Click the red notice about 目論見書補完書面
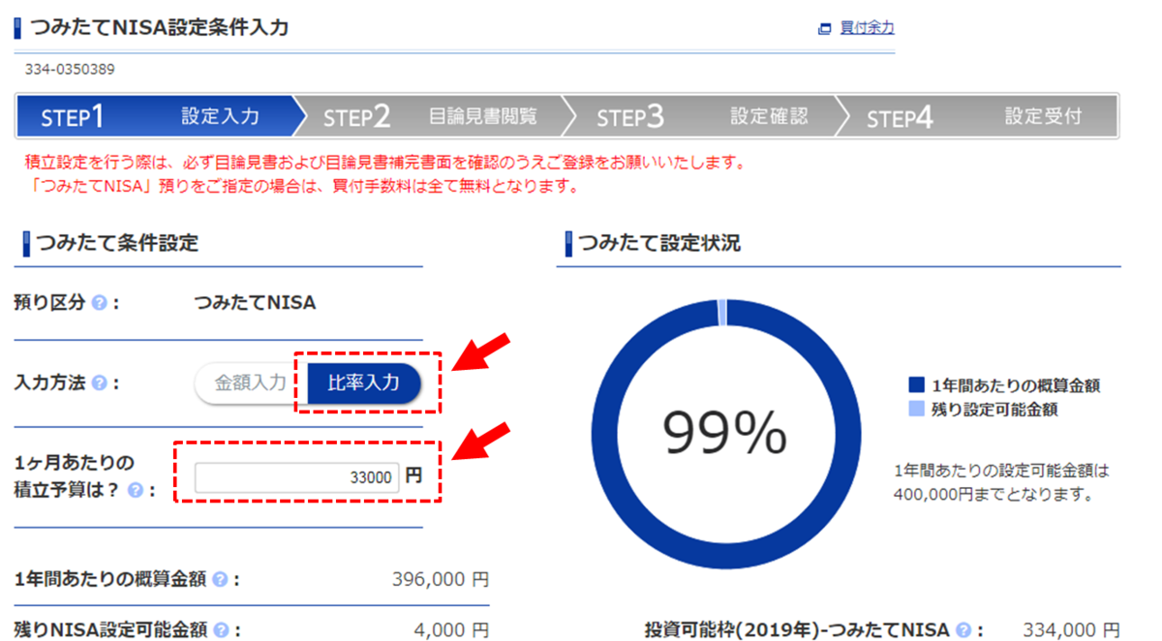 pyautogui.click(x=385, y=163)
